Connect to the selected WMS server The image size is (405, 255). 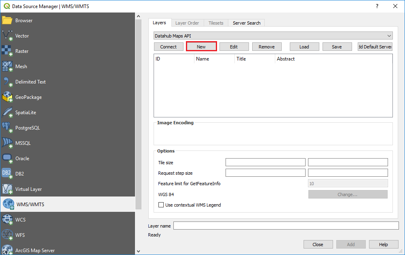[169, 46]
